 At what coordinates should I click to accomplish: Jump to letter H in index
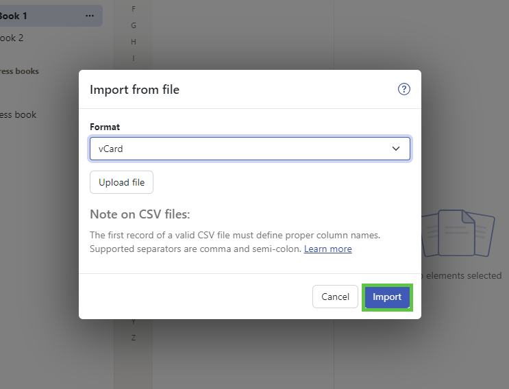pos(134,42)
